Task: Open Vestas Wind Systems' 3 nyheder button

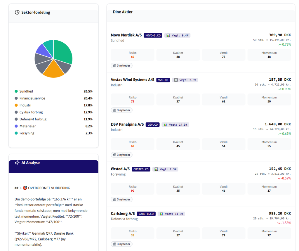Action: pyautogui.click(x=122, y=110)
